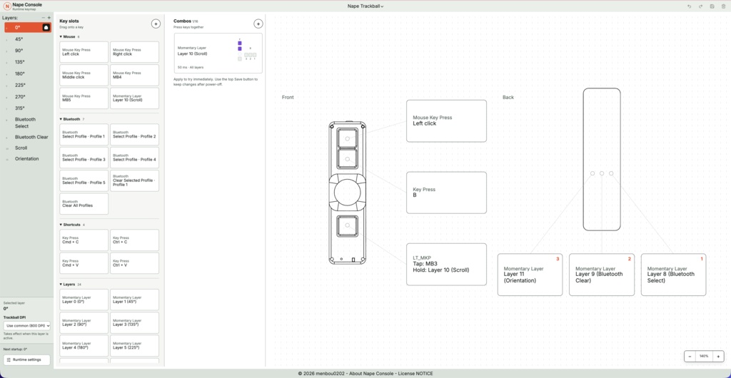
Task: Click the Select Profile 1 Bluetooth slot
Action: [x=84, y=135]
